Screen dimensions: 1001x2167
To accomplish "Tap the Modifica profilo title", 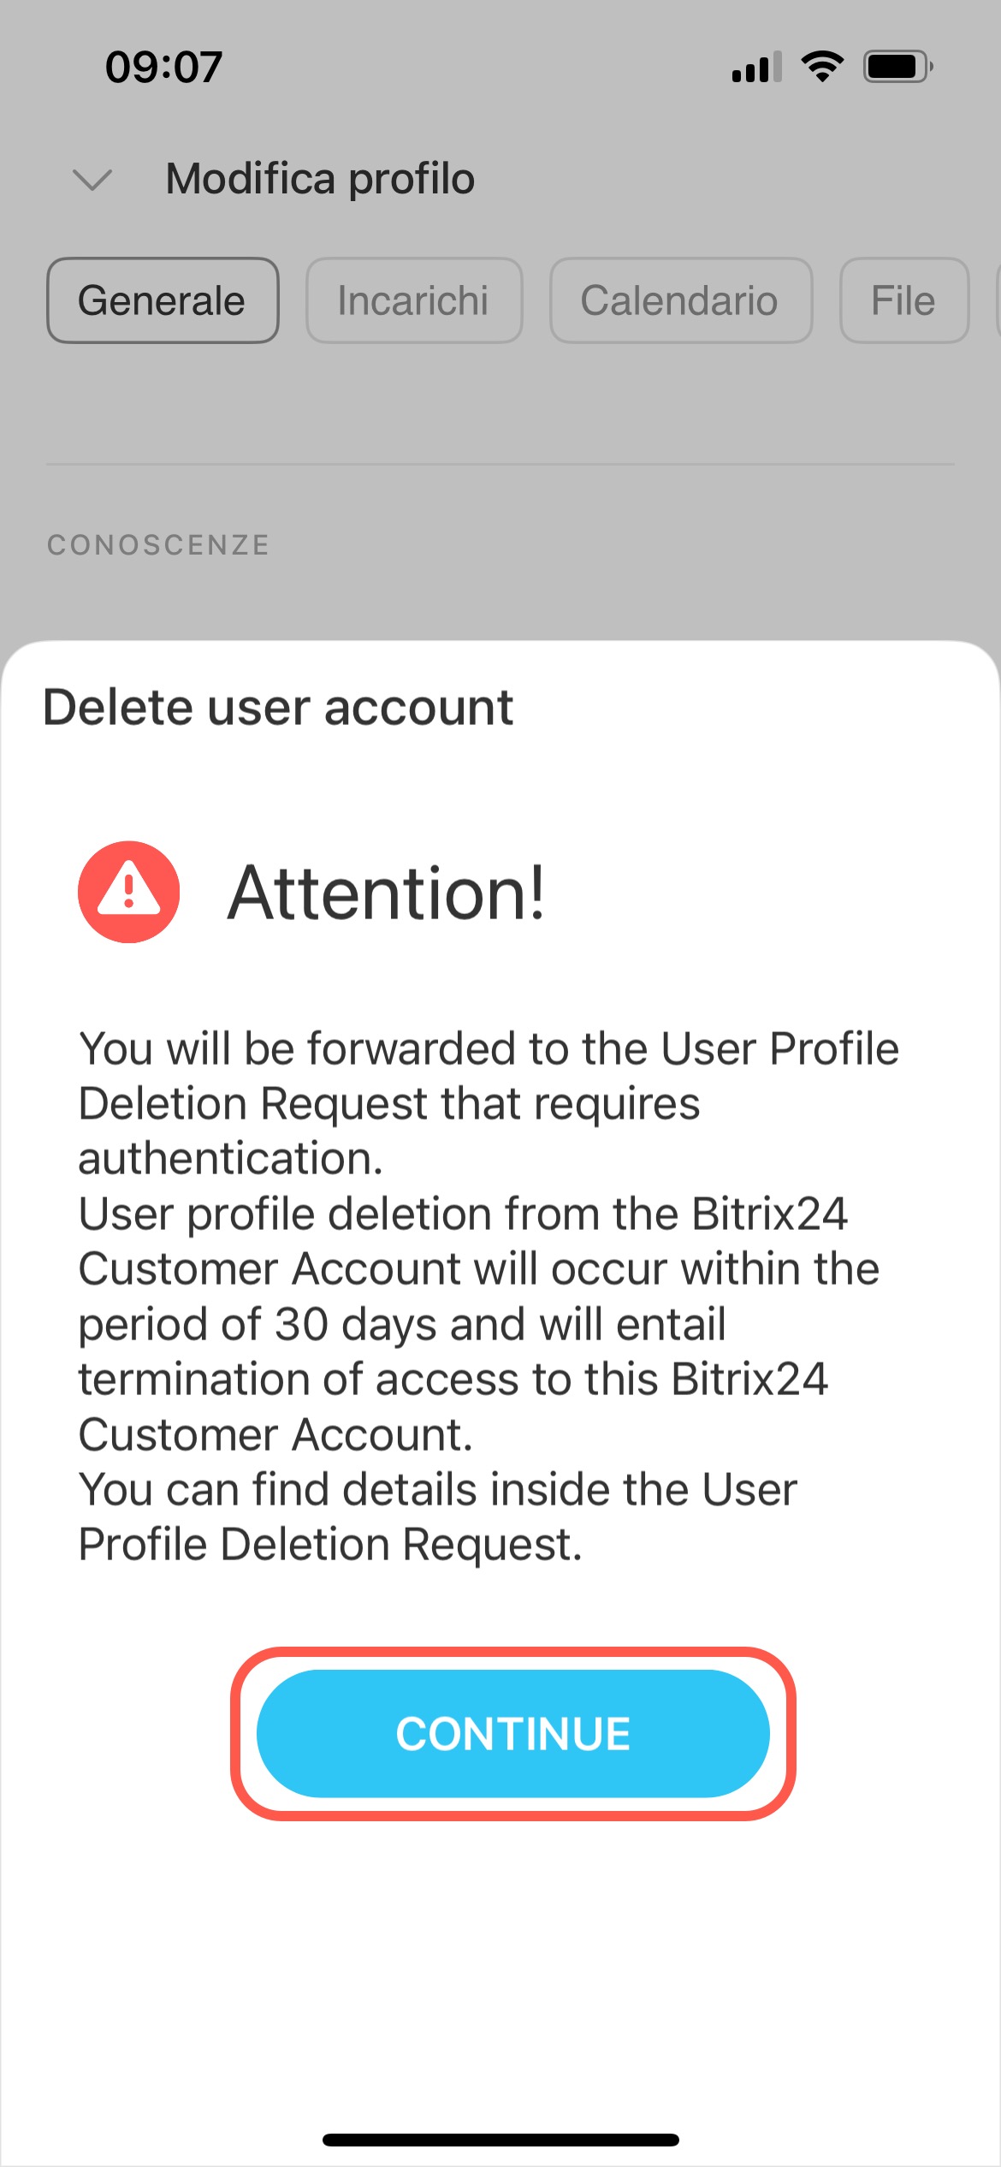I will (320, 180).
